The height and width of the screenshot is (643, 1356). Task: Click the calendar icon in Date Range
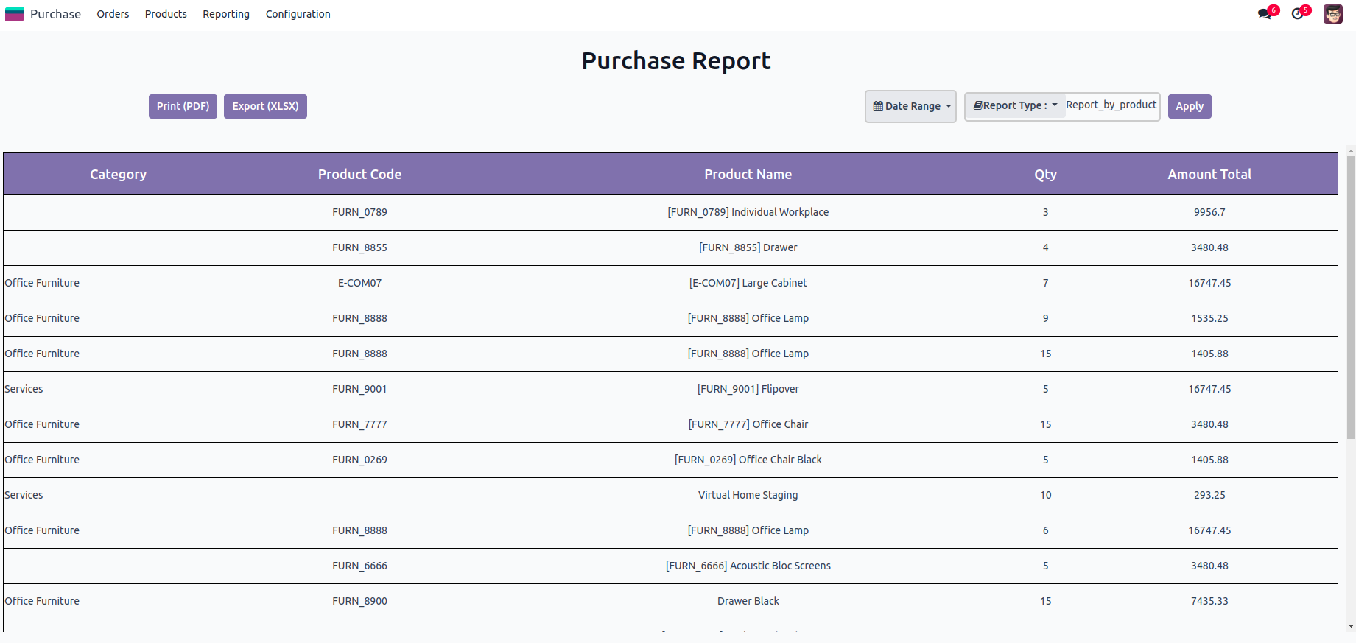click(878, 107)
